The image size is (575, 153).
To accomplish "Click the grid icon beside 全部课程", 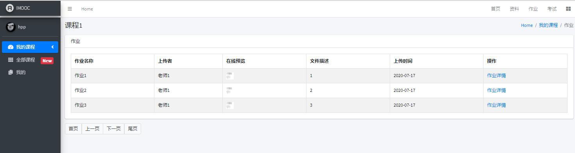I will 11,60.
